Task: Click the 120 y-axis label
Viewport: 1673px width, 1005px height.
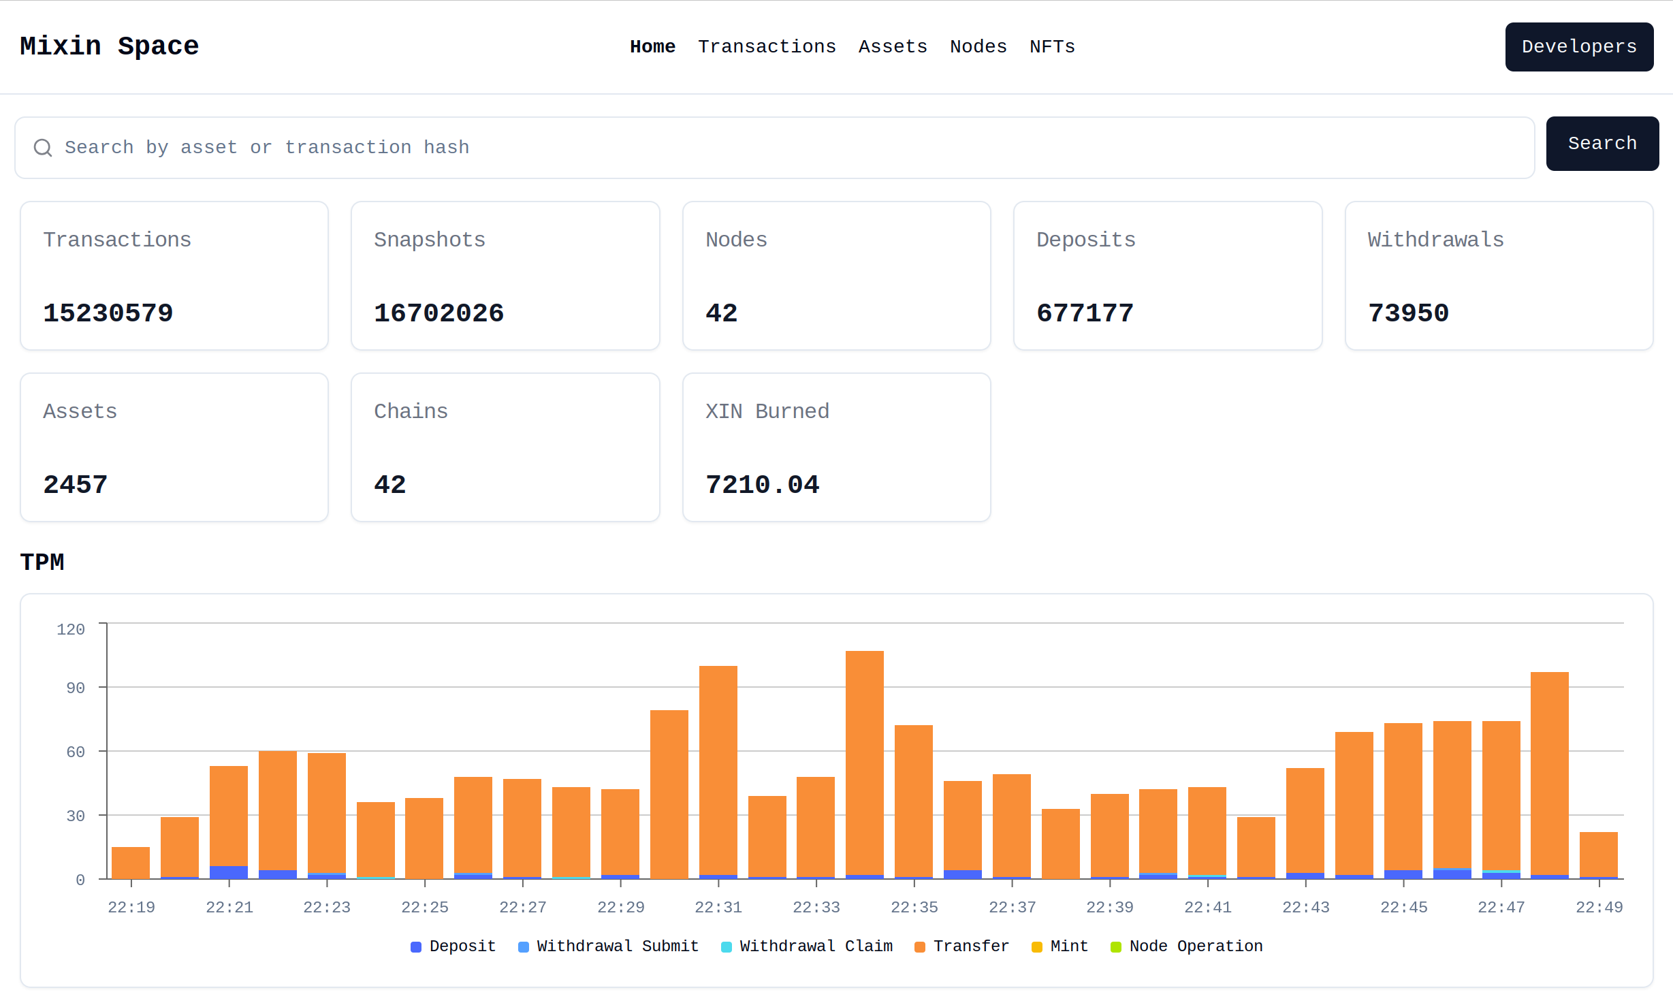Action: 71,629
